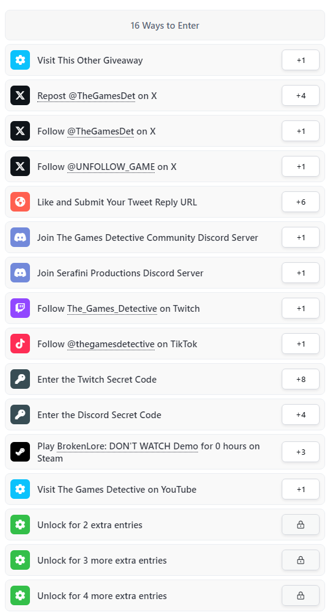Open the @UNFOLLOW_GAME profile link
This screenshot has width=330, height=615.
[111, 167]
